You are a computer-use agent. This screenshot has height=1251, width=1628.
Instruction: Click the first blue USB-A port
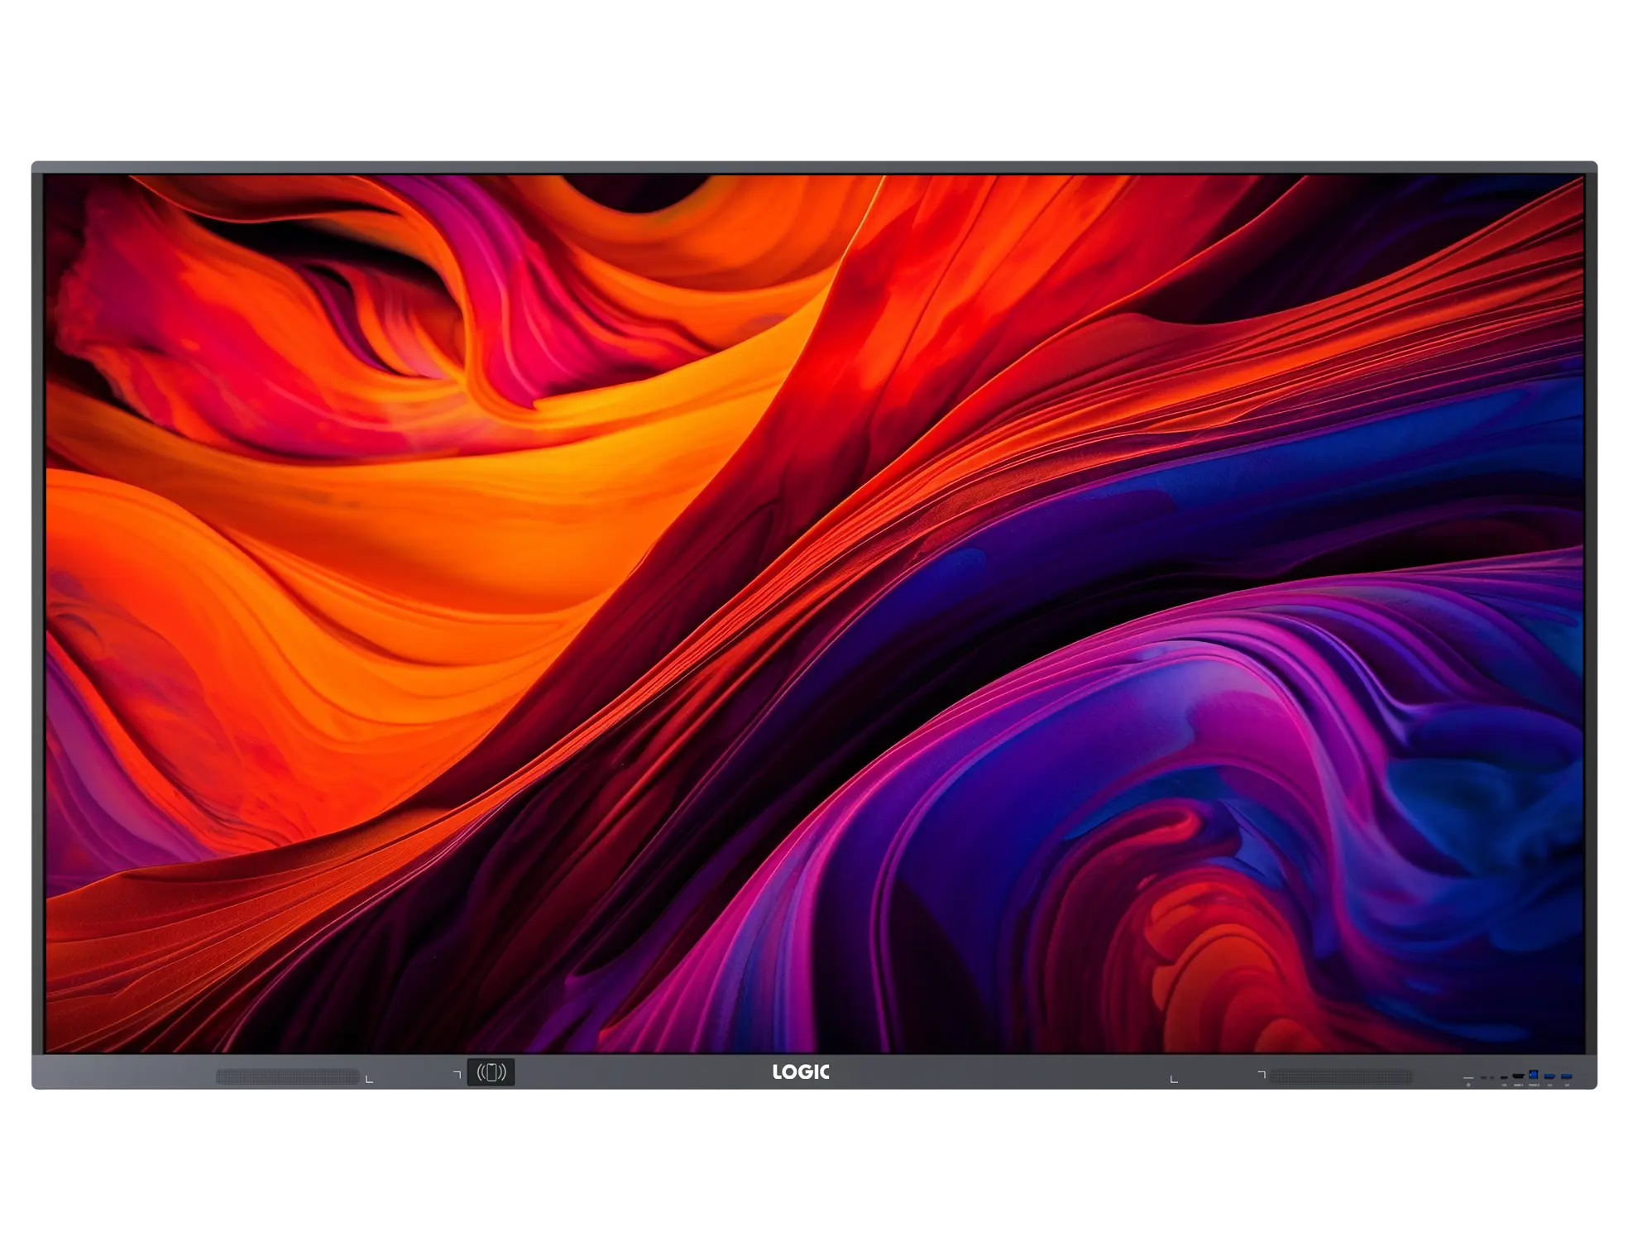(x=1549, y=1076)
